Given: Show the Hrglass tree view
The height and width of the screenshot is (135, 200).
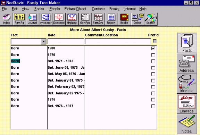Looking at the screenshot, I should 72,19.
